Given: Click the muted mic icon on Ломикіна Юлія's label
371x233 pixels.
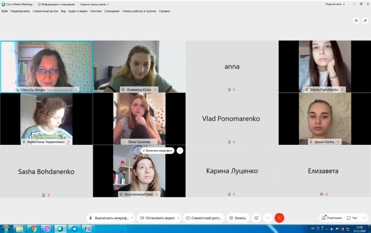Looking at the screenshot, I should tap(155, 90).
